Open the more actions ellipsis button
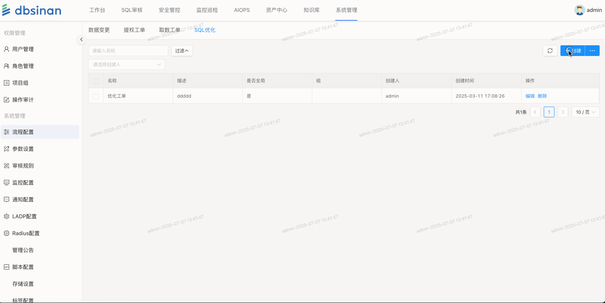This screenshot has height=303, width=605. click(x=592, y=51)
